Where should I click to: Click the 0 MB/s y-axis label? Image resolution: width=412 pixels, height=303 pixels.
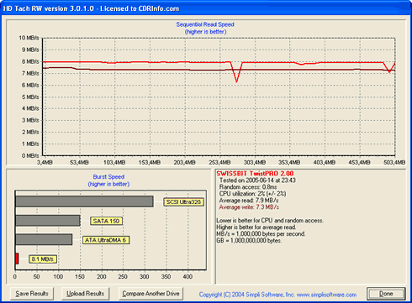point(30,155)
